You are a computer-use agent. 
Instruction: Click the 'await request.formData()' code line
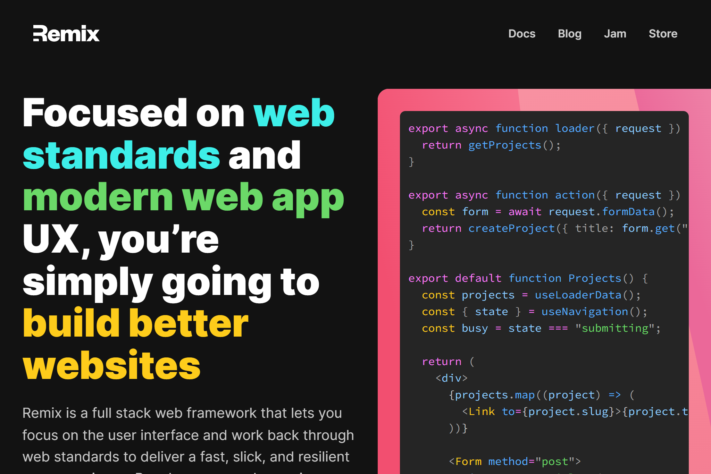548,212
